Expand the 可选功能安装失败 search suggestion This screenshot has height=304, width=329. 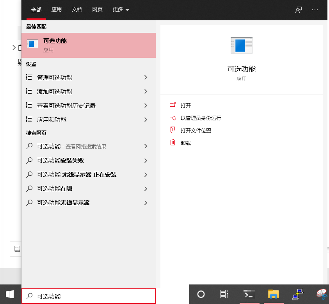tap(146, 161)
